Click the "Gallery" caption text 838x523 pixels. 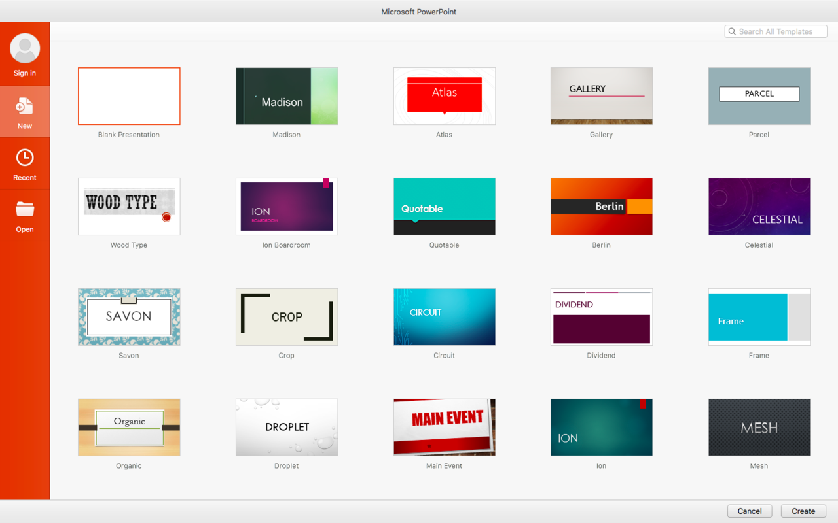pyautogui.click(x=602, y=135)
